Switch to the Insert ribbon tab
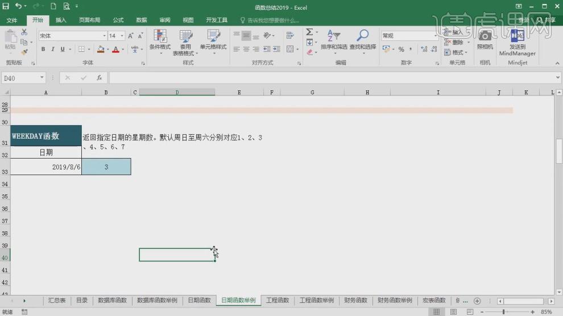Image resolution: width=563 pixels, height=316 pixels. click(x=61, y=20)
